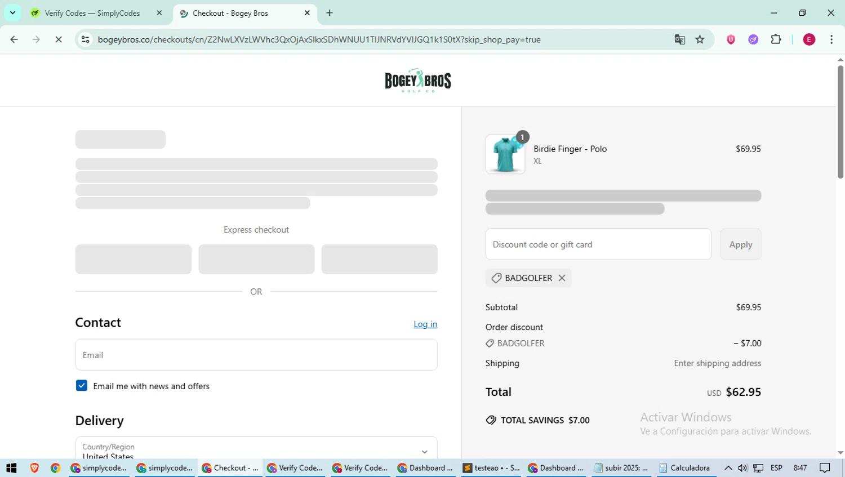Screen dimensions: 845x477
Task: Open the red shield extension icon
Action: coord(731,39)
